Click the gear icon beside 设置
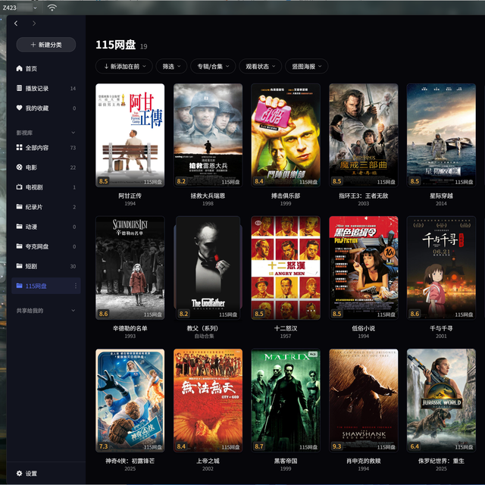The width and height of the screenshot is (485, 485). 19,473
